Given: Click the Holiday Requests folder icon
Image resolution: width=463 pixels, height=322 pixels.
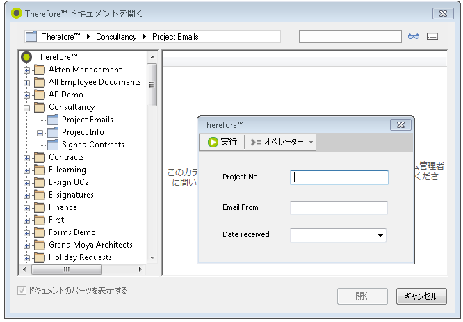Looking at the screenshot, I should pyautogui.click(x=40, y=257).
